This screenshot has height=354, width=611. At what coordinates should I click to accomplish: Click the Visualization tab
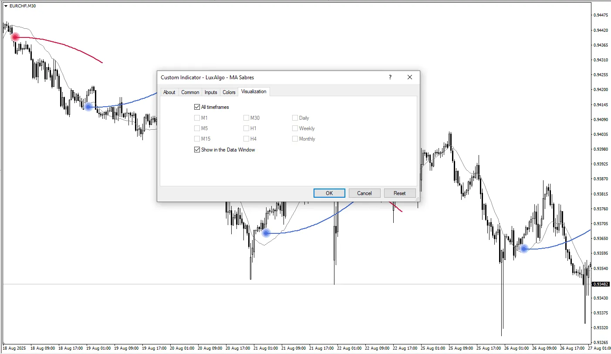254,92
